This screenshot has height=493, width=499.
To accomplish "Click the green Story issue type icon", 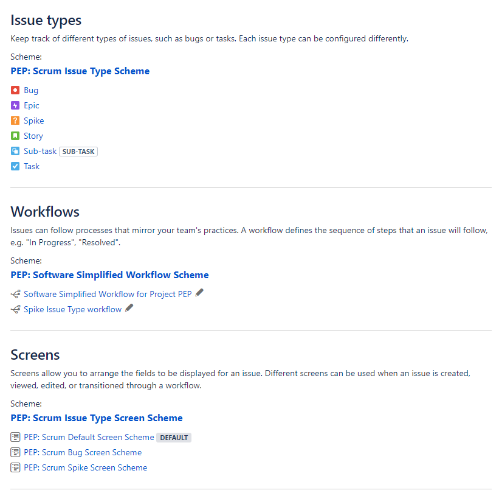I will (x=14, y=136).
